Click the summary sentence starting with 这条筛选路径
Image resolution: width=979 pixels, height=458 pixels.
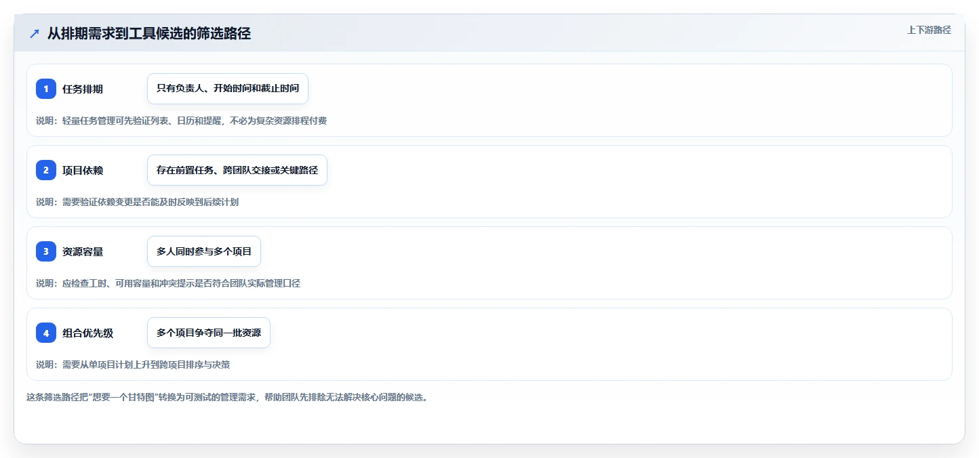[x=227, y=397]
